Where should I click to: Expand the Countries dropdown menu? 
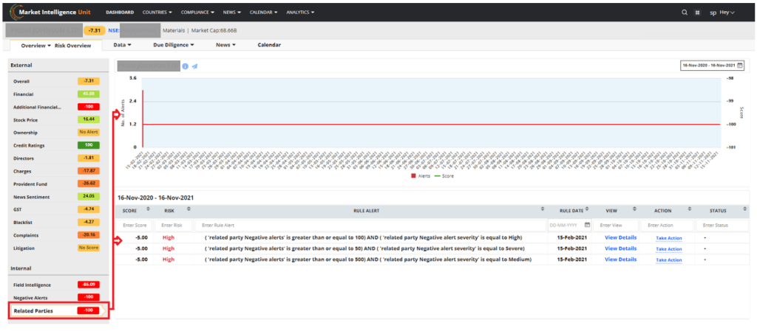159,13
